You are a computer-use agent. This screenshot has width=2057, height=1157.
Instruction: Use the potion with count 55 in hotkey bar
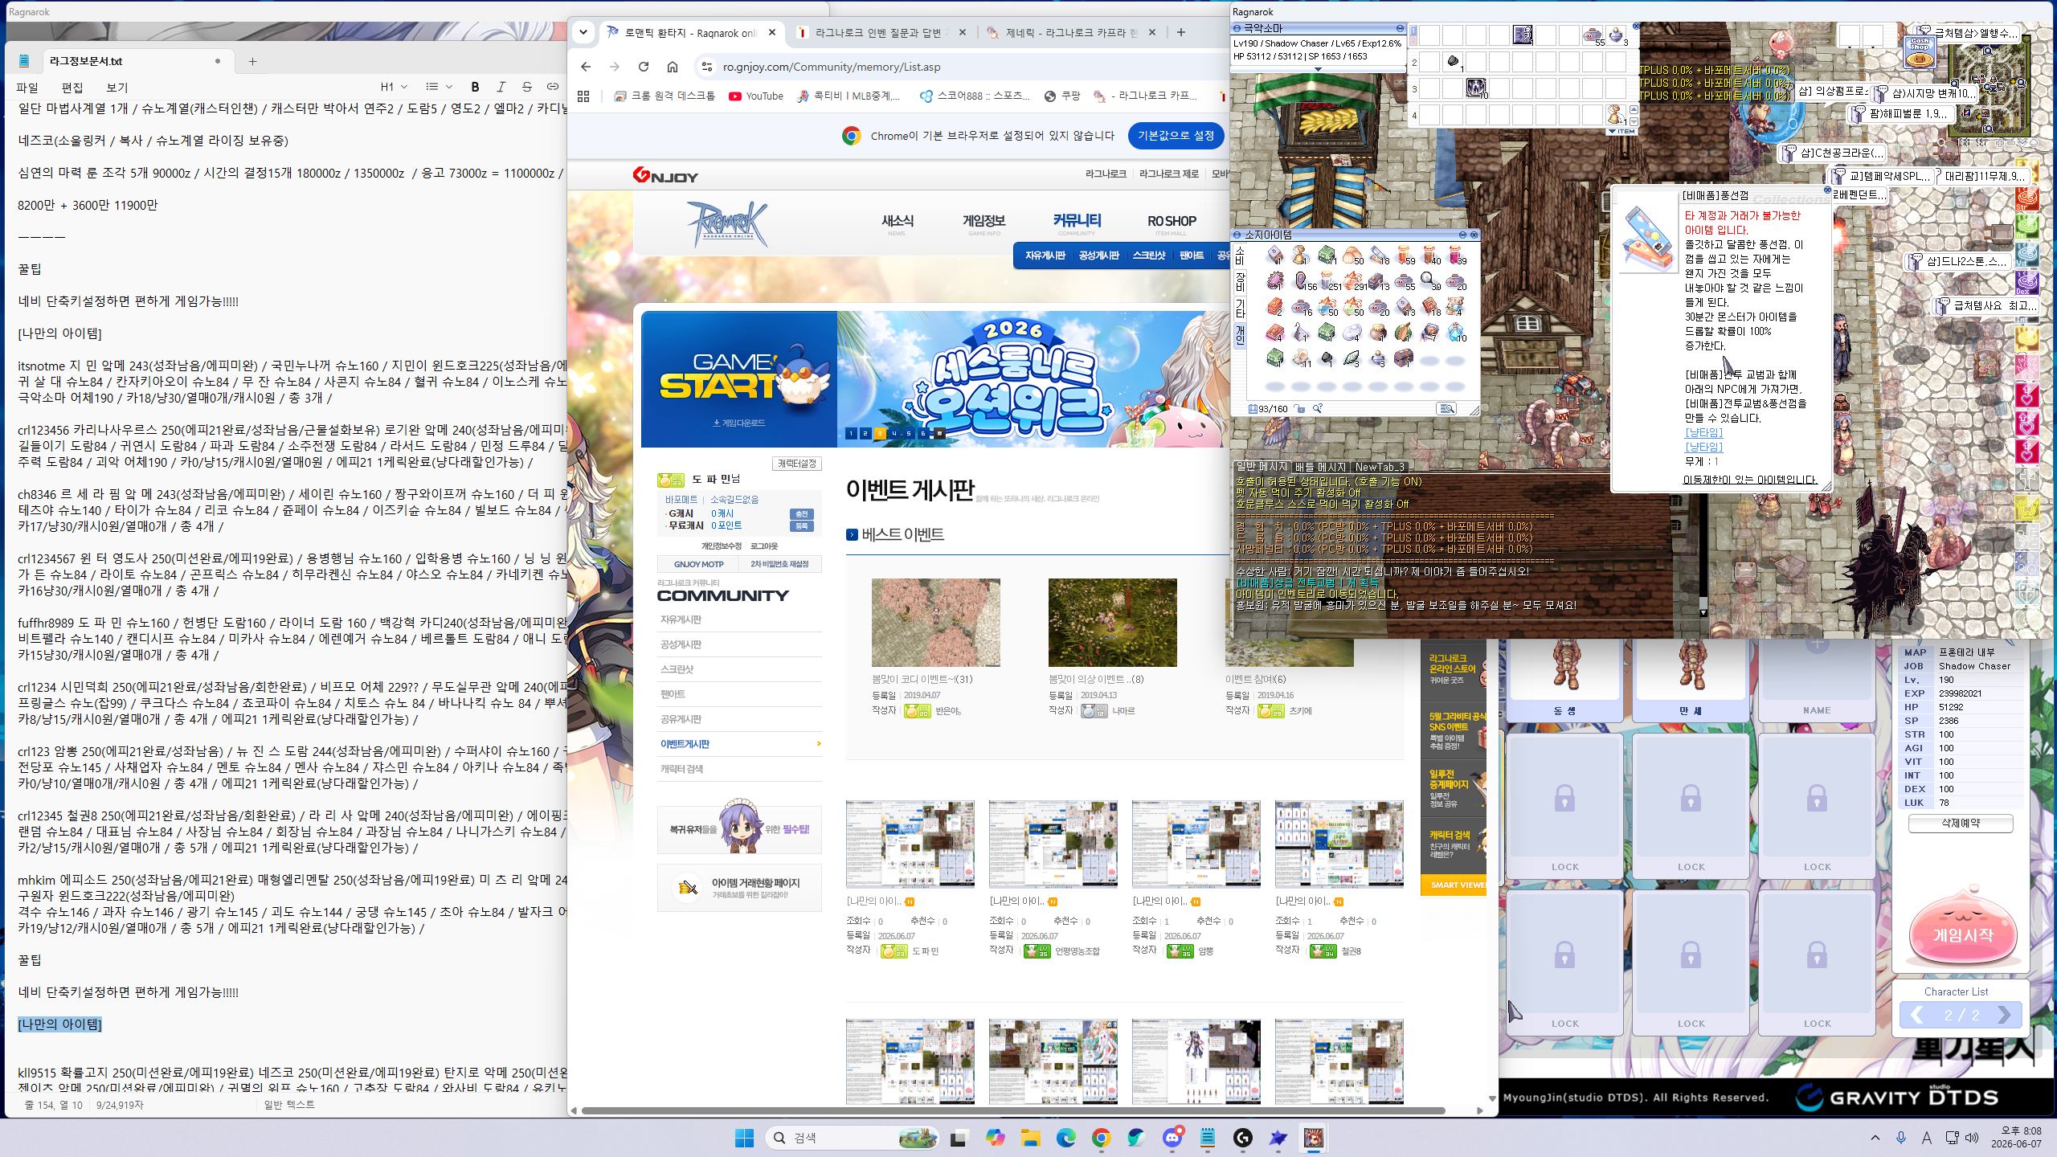coord(1593,35)
